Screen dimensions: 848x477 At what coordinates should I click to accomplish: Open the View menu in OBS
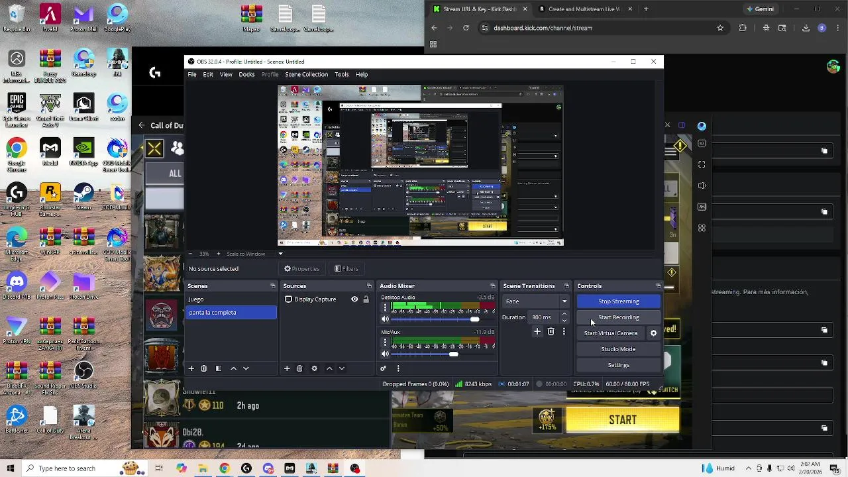coord(226,74)
